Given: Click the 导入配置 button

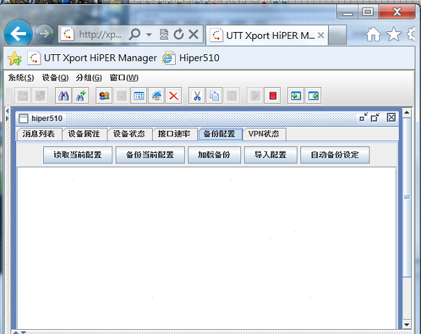Looking at the screenshot, I should [x=270, y=154].
